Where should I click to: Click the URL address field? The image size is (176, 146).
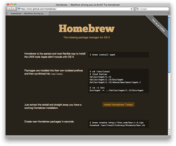tap(75, 9)
